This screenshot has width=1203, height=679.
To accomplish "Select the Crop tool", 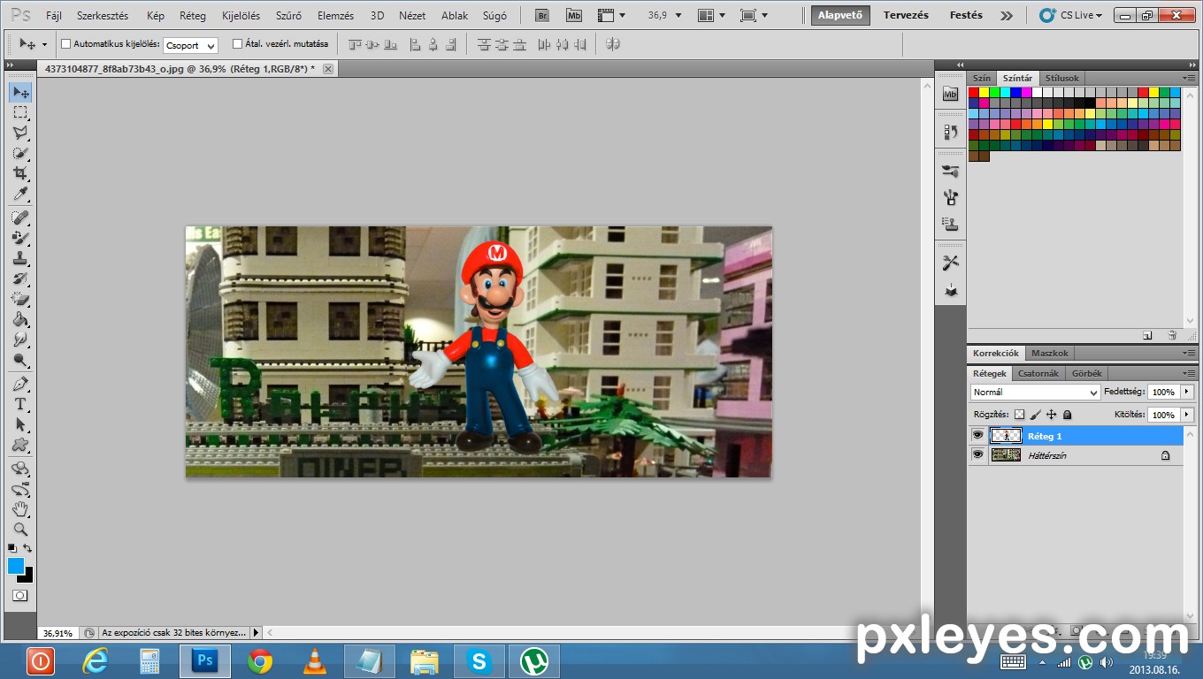I will [x=20, y=173].
